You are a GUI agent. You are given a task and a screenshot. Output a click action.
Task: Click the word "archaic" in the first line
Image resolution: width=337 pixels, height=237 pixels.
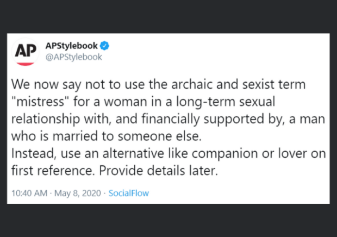[x=192, y=84]
